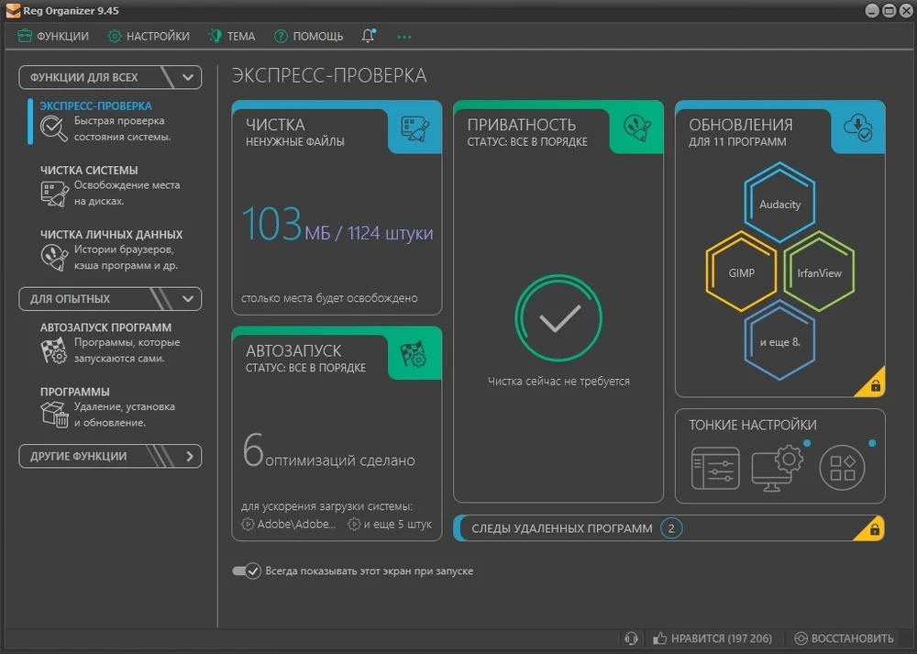Click the privacy footprints icon in ПРИВАТНОСТЬ card

pos(636,128)
